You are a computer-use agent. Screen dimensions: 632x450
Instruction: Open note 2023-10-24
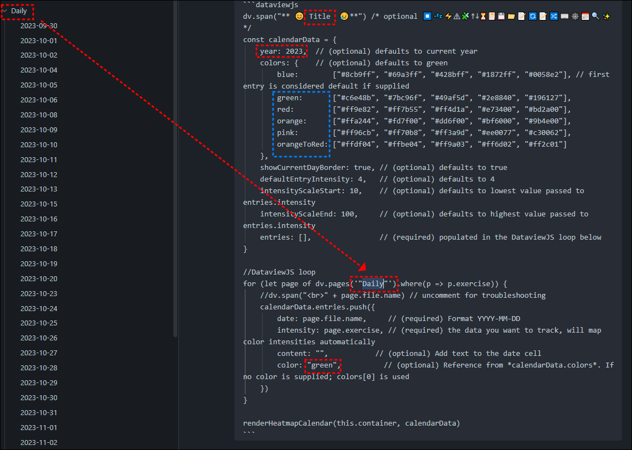pos(39,308)
